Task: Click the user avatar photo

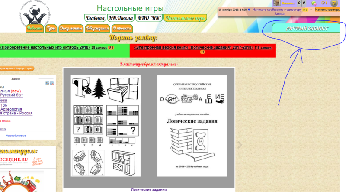Action: pos(277,3)
